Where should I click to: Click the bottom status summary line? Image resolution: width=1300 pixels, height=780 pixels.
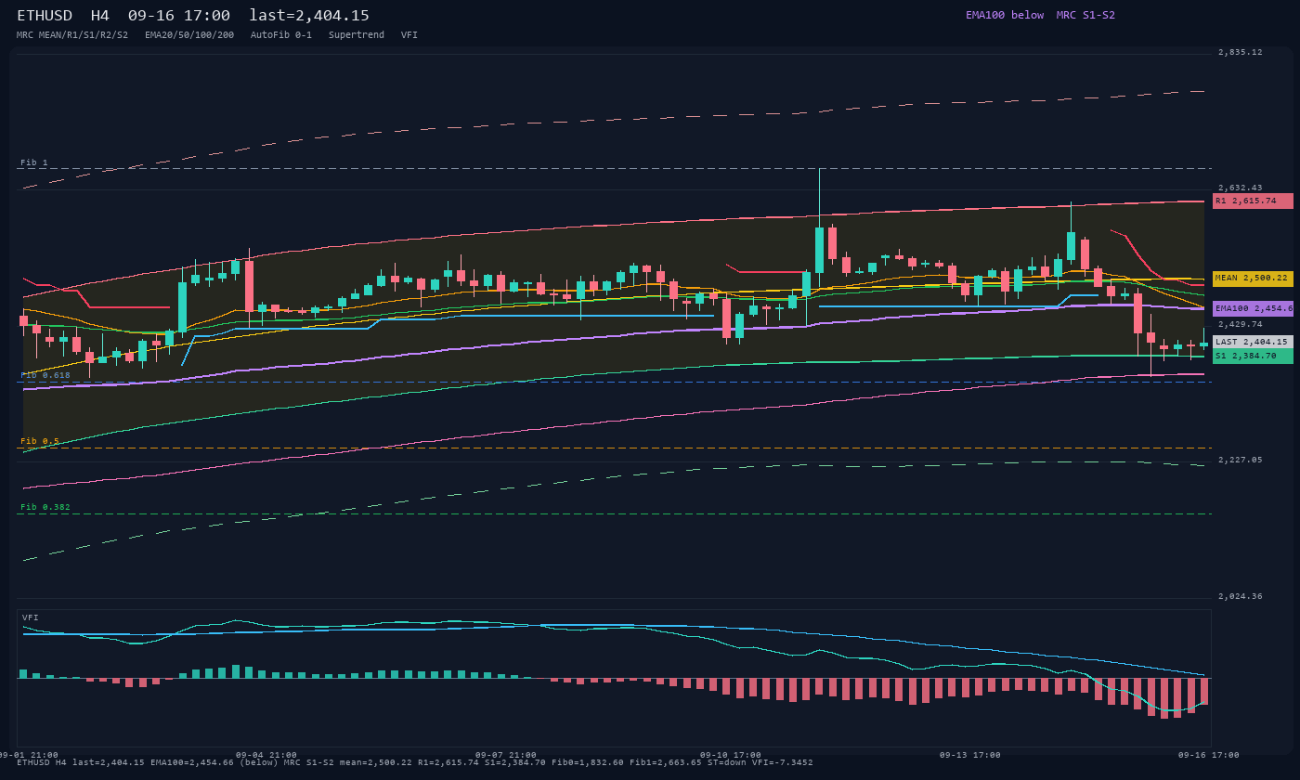(x=415, y=763)
